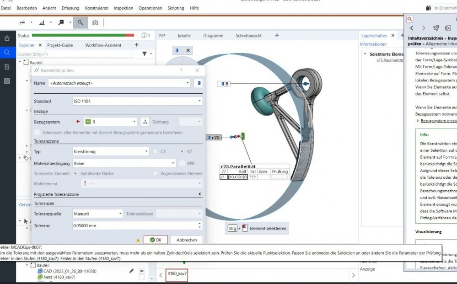Click the datum system icon beside Bezugssystem
Viewport: 457px width, 284px height.
coord(145,122)
